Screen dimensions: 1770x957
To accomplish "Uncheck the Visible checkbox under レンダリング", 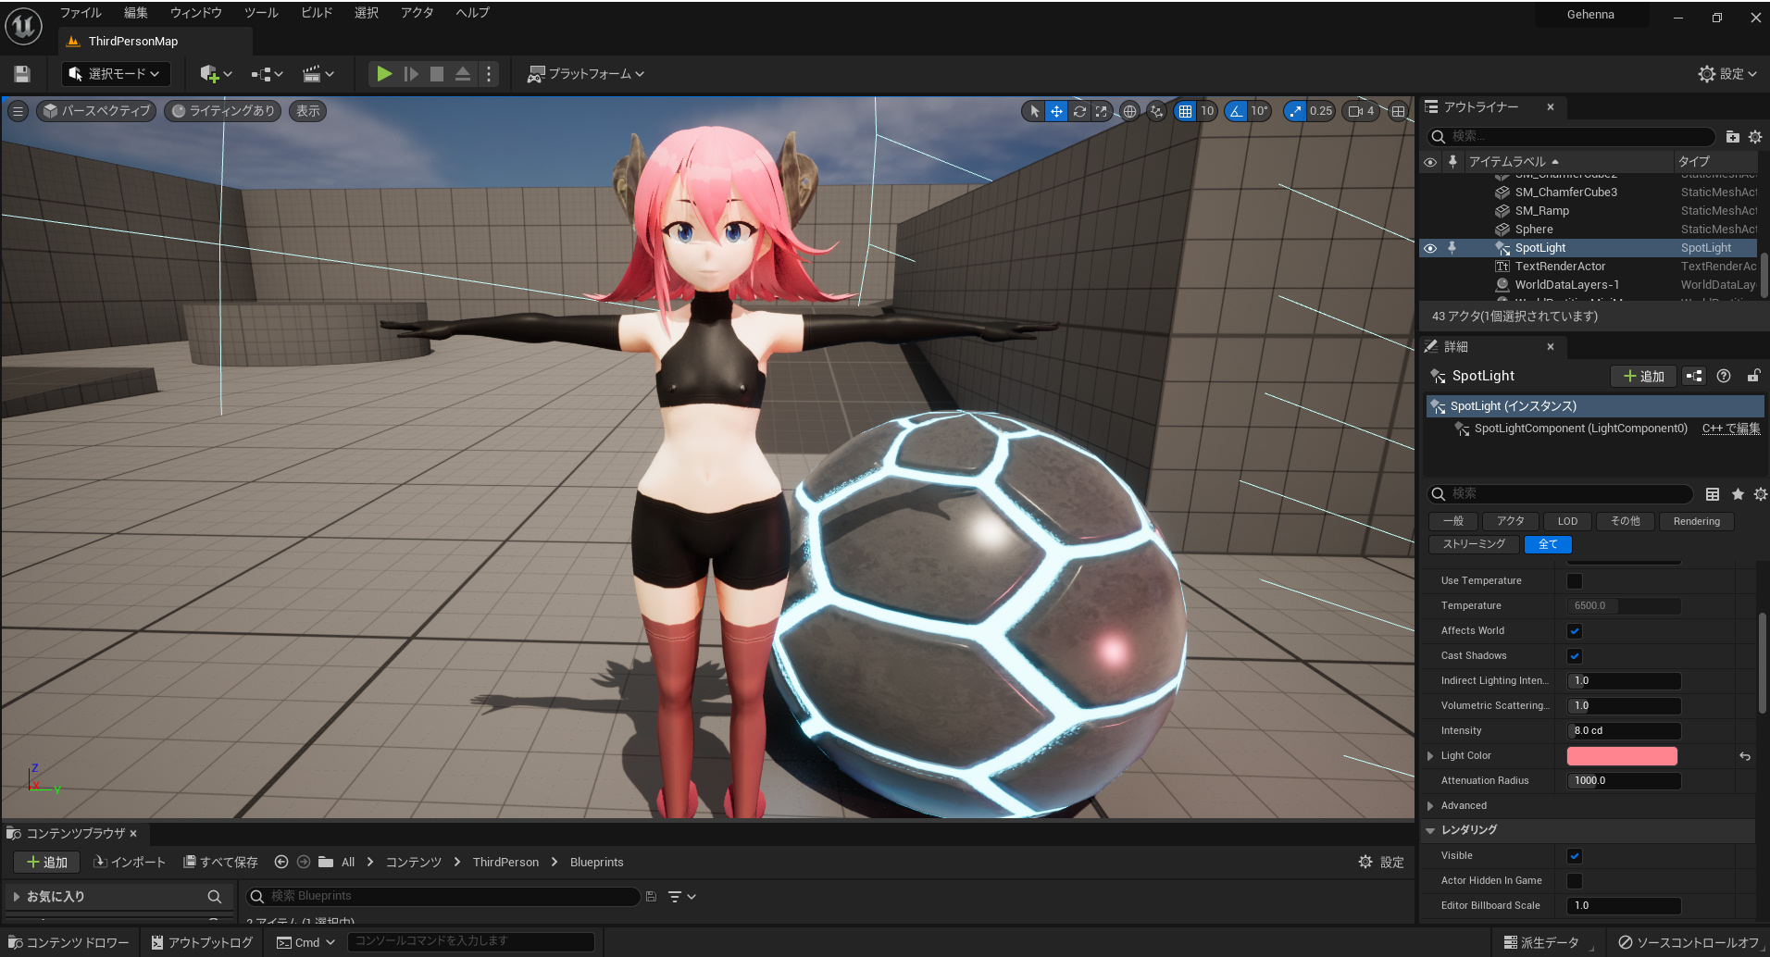I will (1575, 856).
